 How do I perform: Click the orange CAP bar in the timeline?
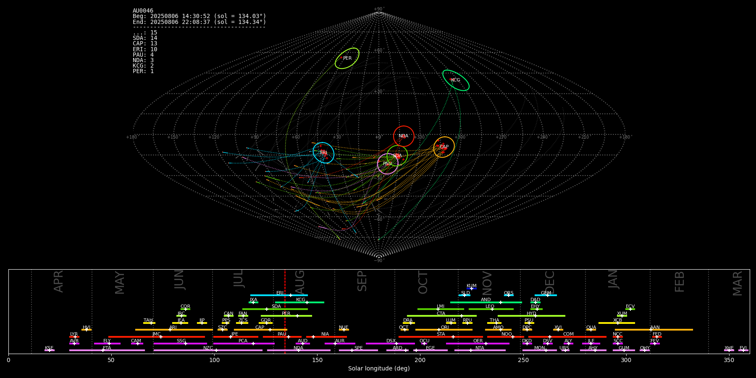260,330
